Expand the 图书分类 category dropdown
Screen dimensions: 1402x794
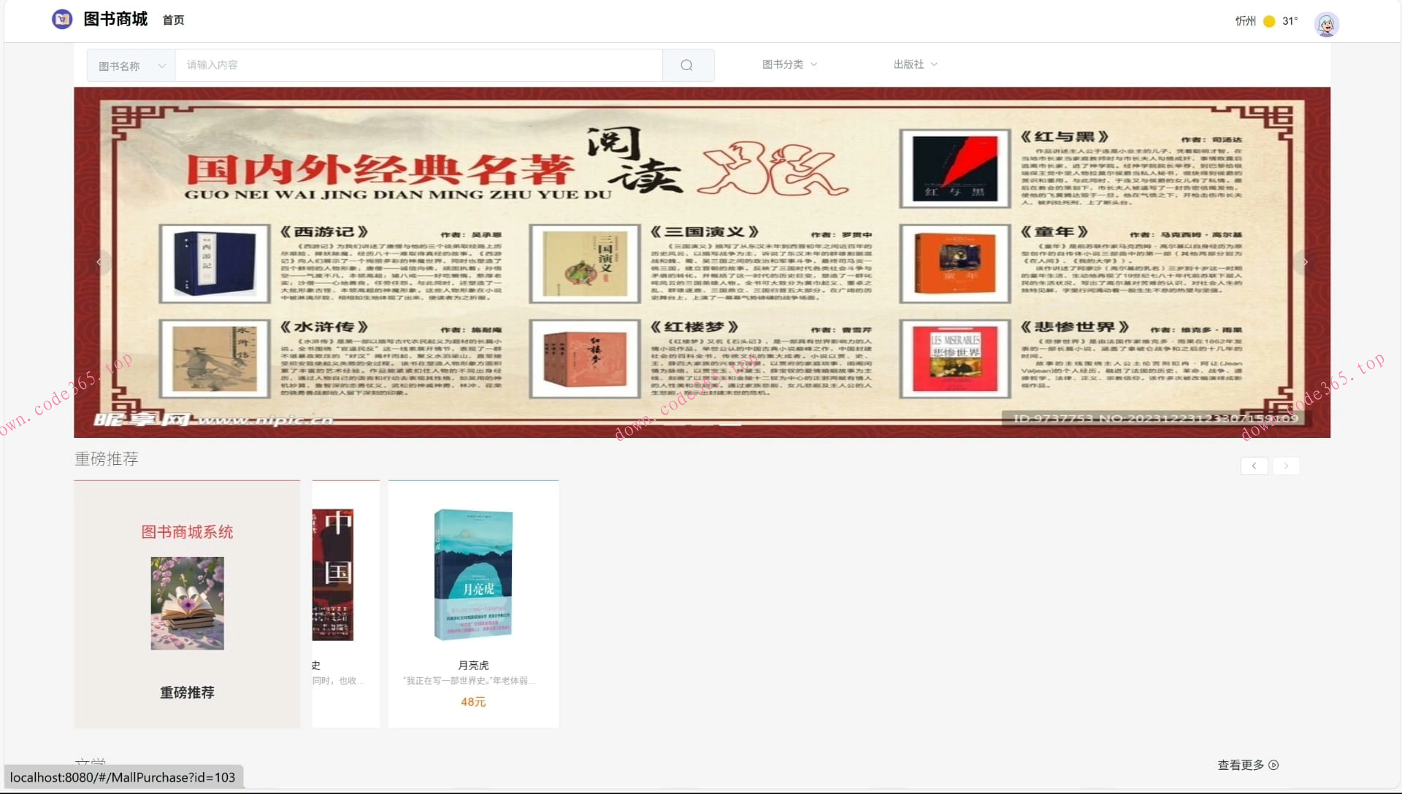coord(789,64)
